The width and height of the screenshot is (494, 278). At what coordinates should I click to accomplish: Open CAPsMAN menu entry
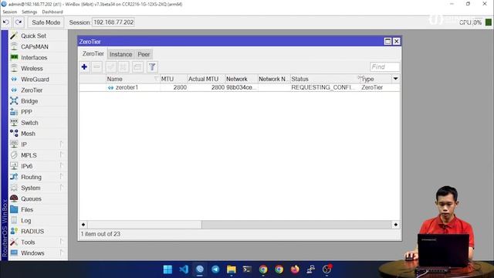[x=34, y=46]
